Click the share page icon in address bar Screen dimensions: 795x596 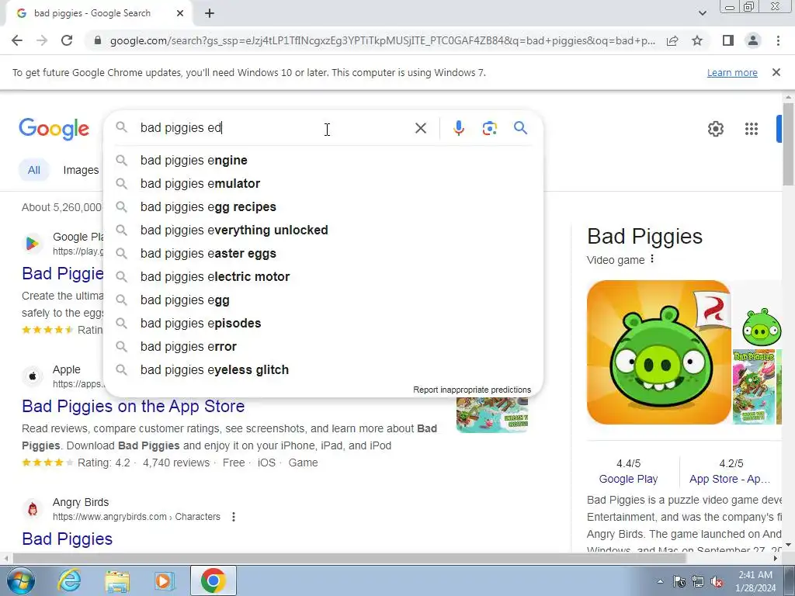[672, 40]
